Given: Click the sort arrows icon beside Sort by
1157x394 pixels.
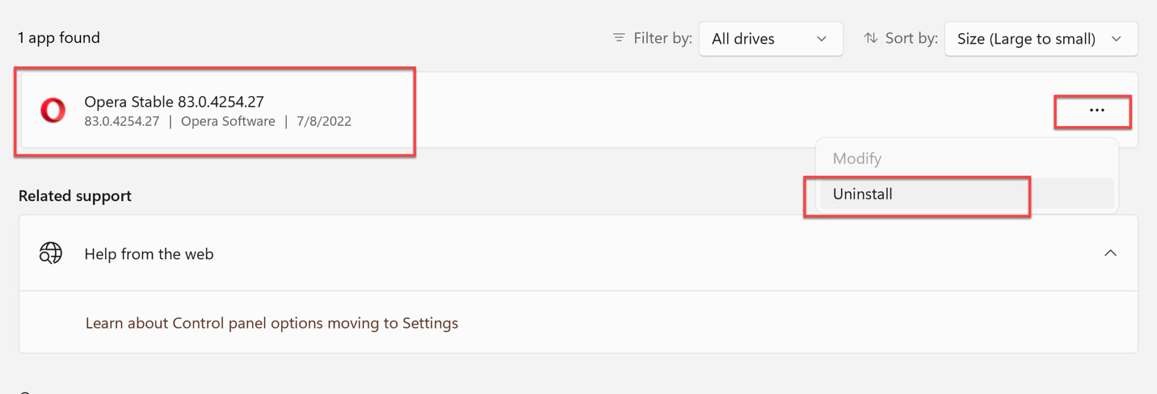Looking at the screenshot, I should 870,38.
